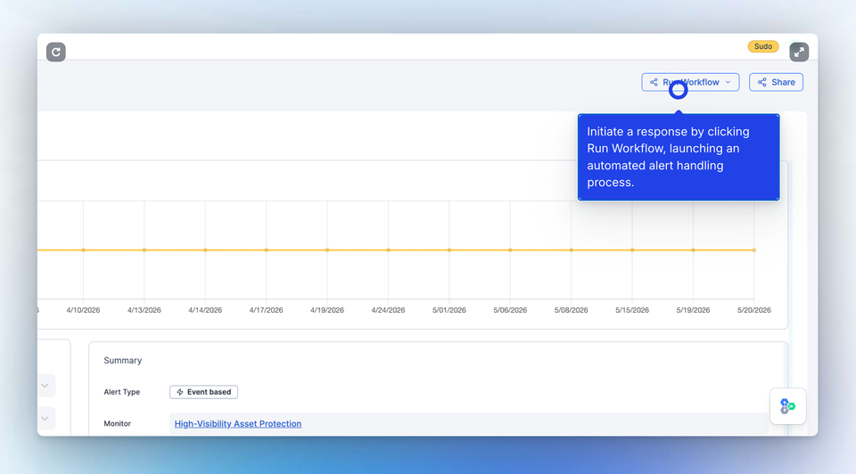Click the Event based alert type tag

203,392
